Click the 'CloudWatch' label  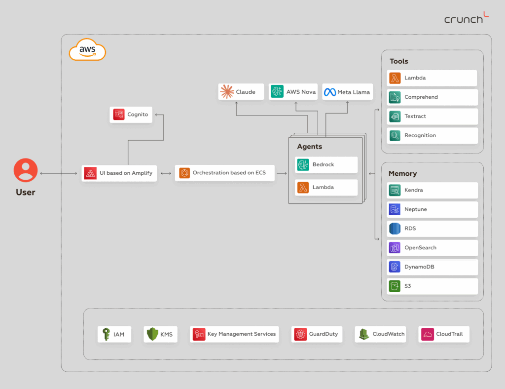(389, 334)
